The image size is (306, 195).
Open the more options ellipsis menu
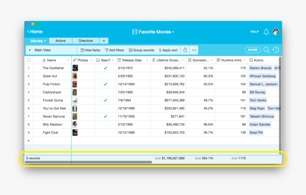(x=194, y=50)
